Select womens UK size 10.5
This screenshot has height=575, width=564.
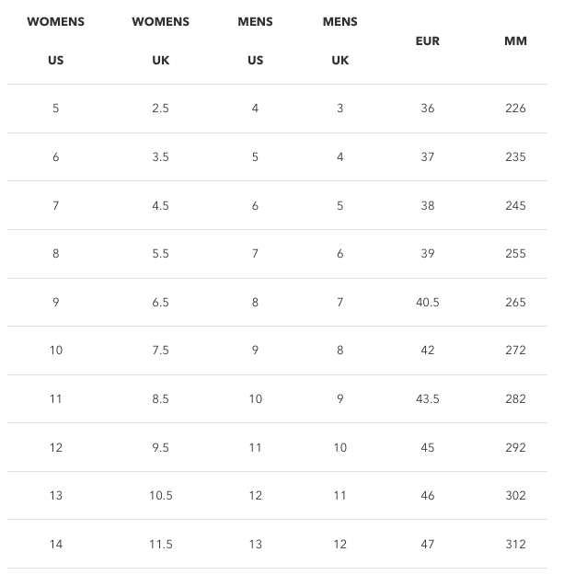coord(161,496)
